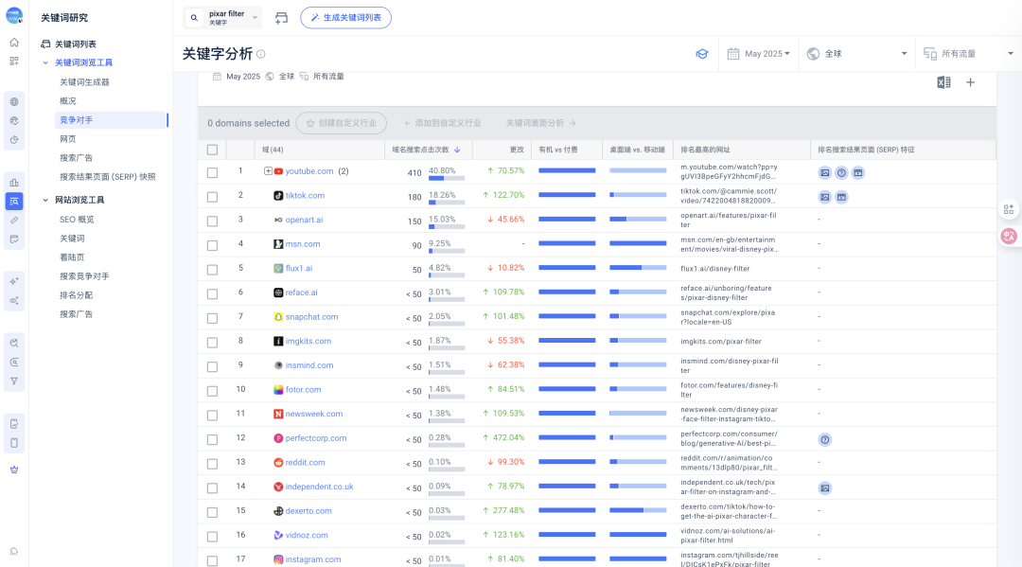Click tiktok.com traffic share bar
Viewport: 1022px width, 567px height.
(x=447, y=202)
